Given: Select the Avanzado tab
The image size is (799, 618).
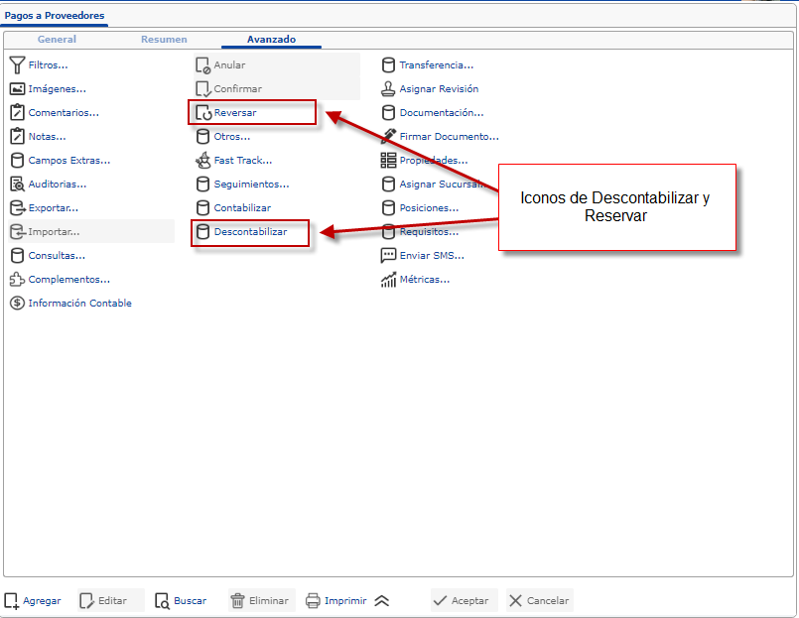Looking at the screenshot, I should (272, 40).
